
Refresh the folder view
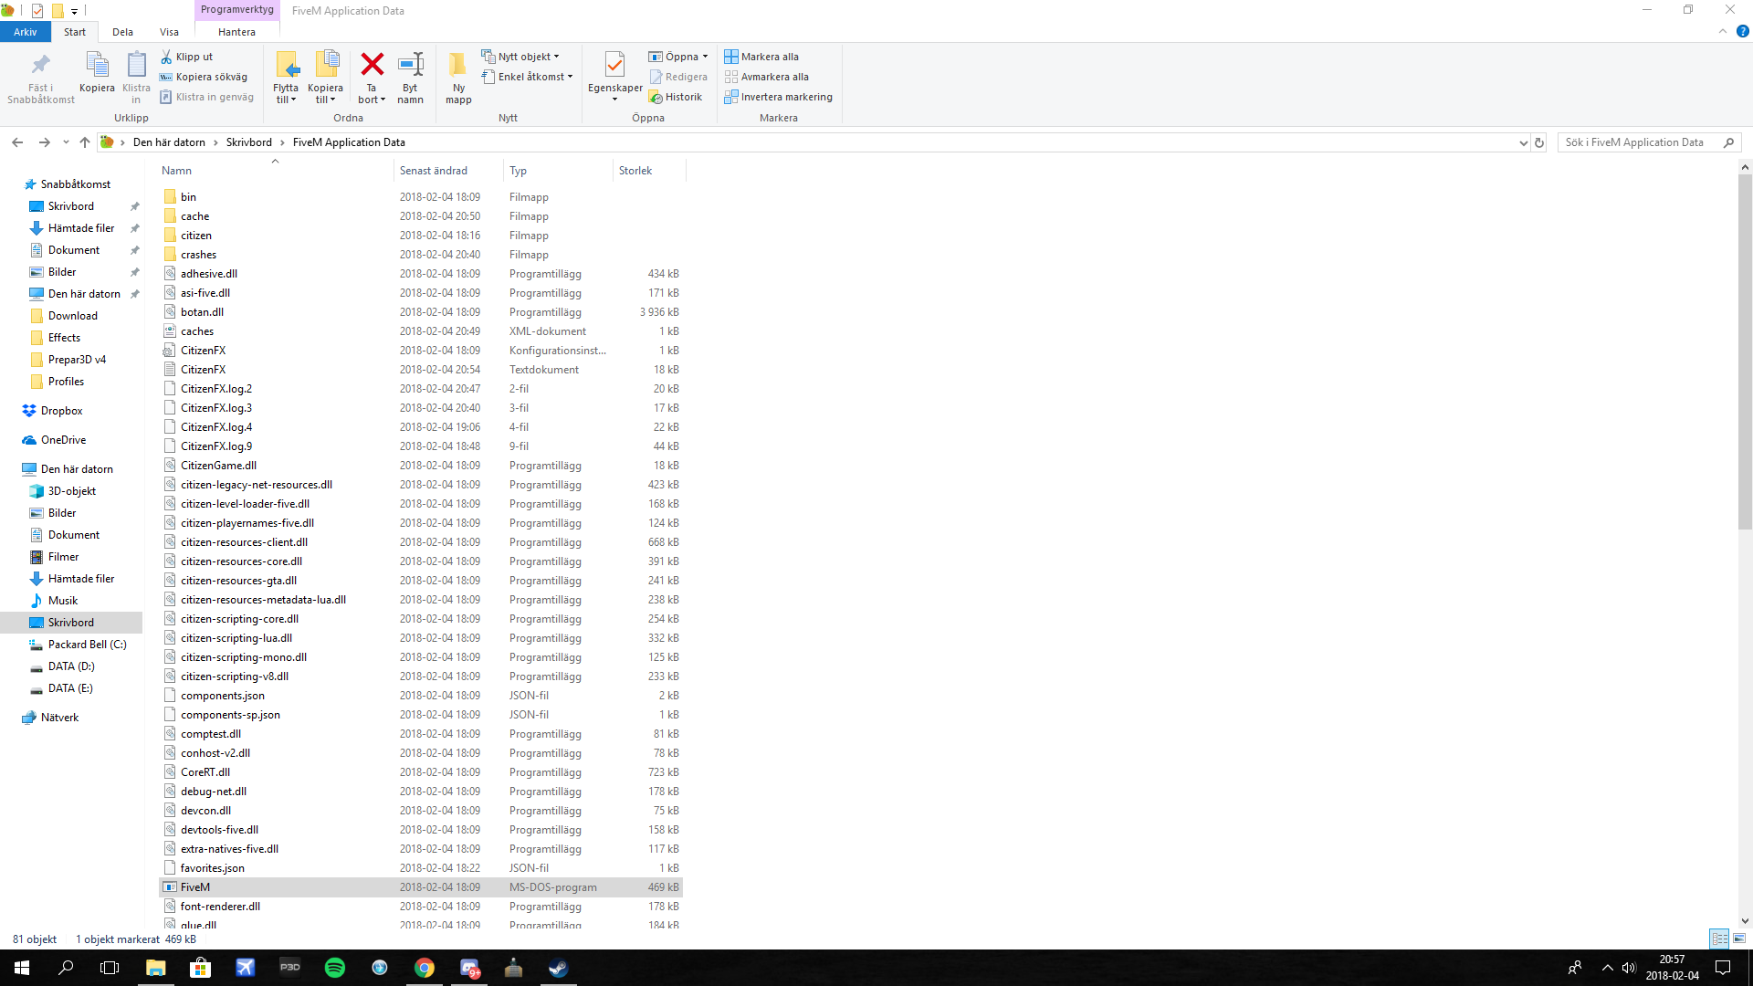click(x=1539, y=142)
